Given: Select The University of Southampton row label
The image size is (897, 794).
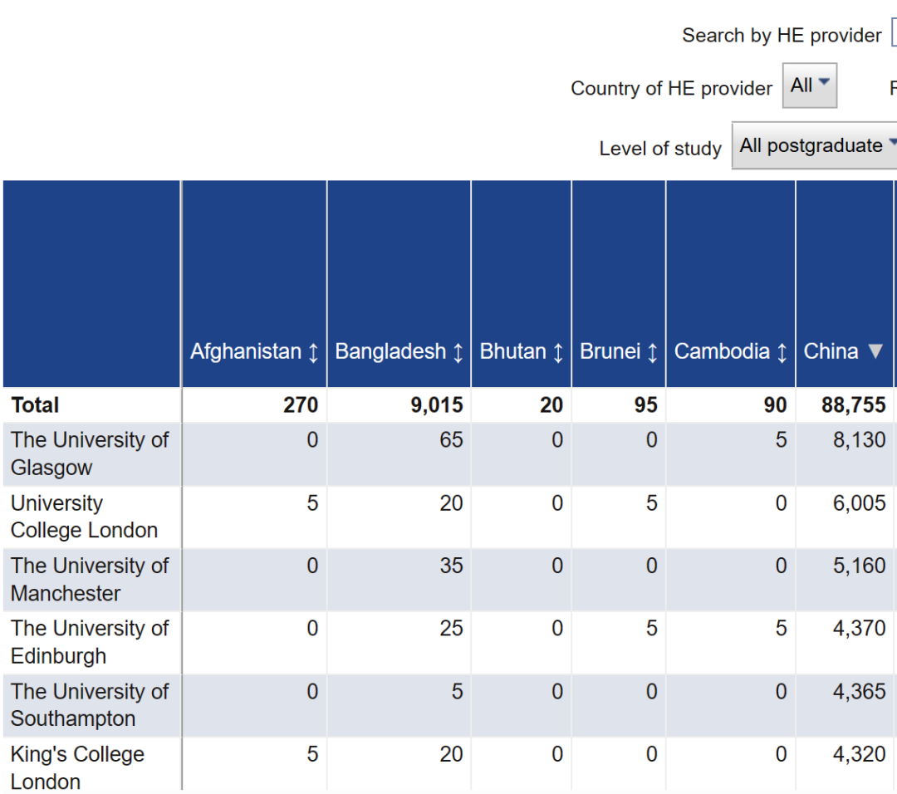Looking at the screenshot, I should point(90,705).
